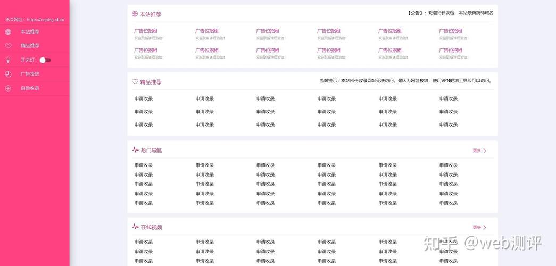Click the heart icon in 精品推荐 section header
Viewport: 556px width, 266px height.
pos(135,81)
